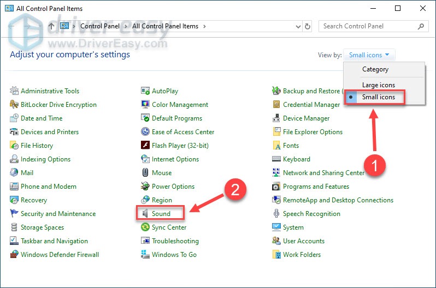Toggle the View by Small icons dropdown

(x=370, y=55)
